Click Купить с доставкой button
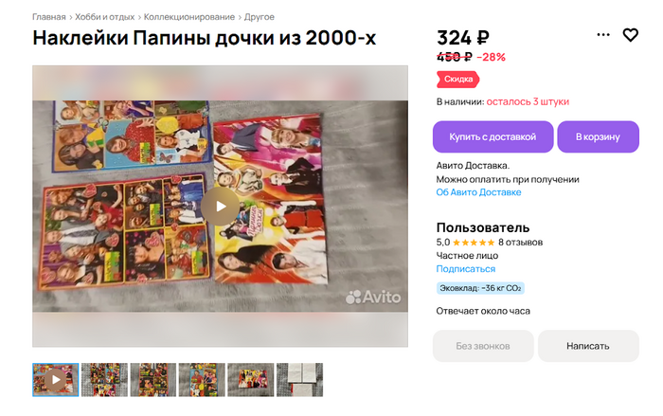 pyautogui.click(x=493, y=136)
